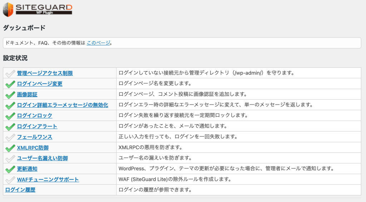Viewport: 366px width, 202px height.
Task: Click green checkmark beside ログインロック
Action: click(10, 116)
